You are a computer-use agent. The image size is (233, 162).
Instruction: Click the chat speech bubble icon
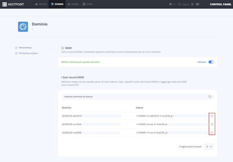[x=170, y=4]
